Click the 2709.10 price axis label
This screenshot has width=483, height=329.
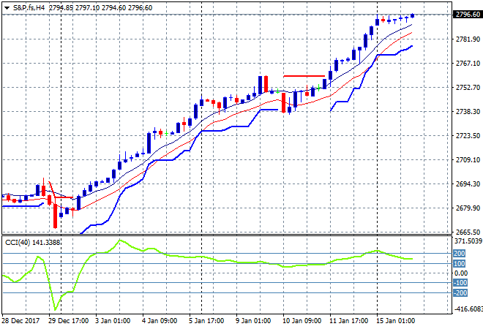pos(468,159)
